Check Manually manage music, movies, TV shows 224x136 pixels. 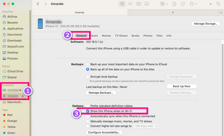pos(88,121)
